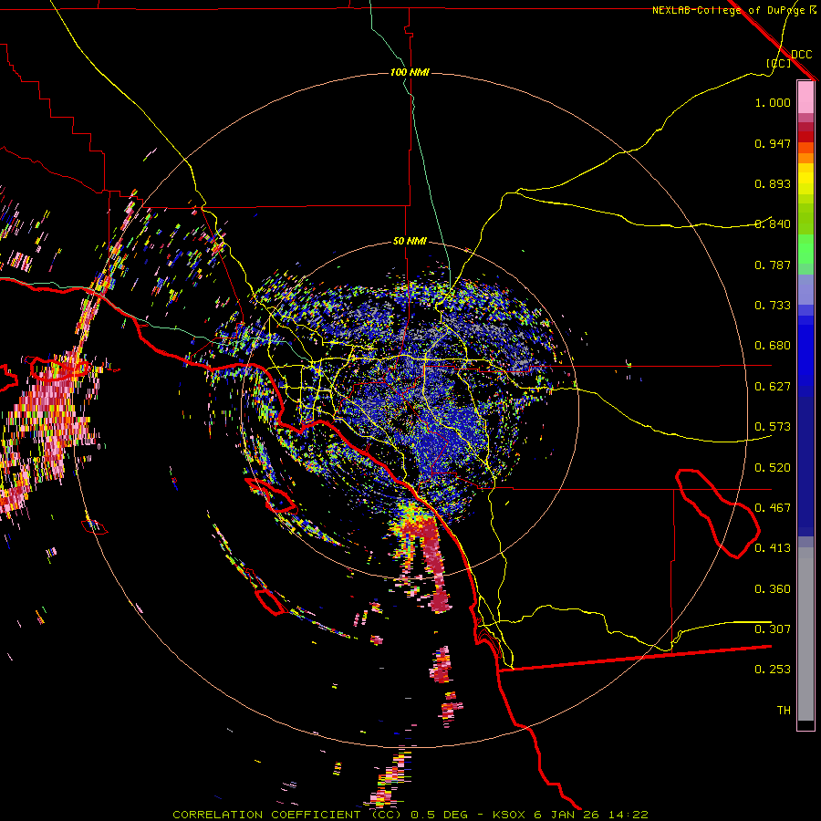Viewport: 821px width, 821px height.
Task: Click the CORRELATION COEFFICIENT (CC) caption text
Action: [288, 815]
